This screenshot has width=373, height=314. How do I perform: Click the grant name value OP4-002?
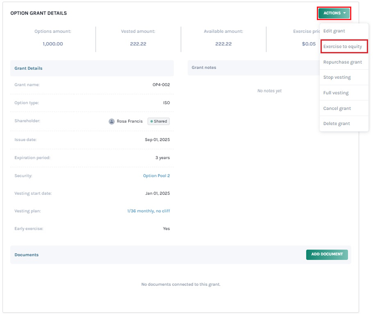coord(161,85)
